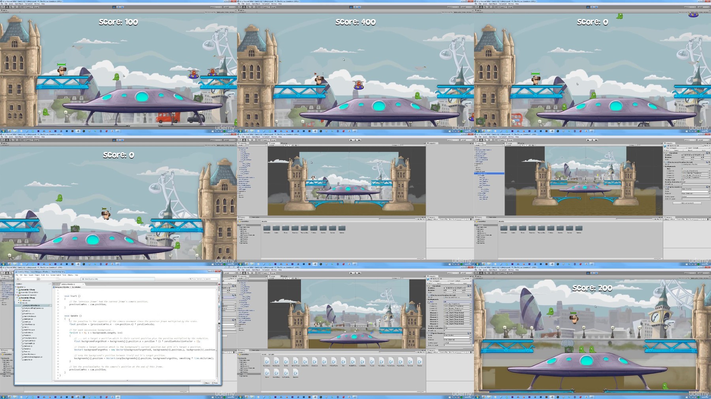Toggle the Static checkbox in inspector above Add Component
This screenshot has width=711, height=399.
pos(703,146)
